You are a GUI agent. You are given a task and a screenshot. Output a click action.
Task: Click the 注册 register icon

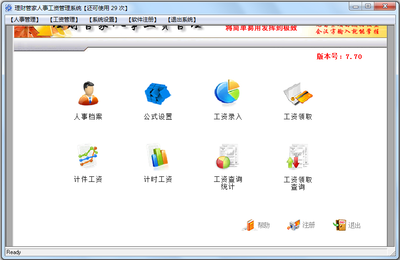click(x=293, y=225)
